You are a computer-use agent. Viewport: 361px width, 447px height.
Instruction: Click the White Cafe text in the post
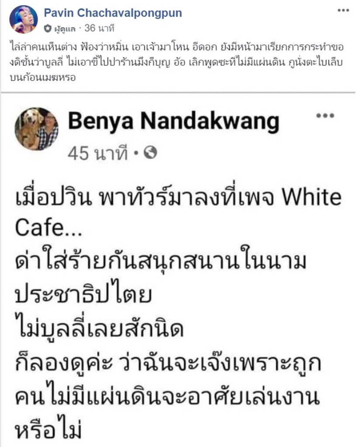point(178,213)
